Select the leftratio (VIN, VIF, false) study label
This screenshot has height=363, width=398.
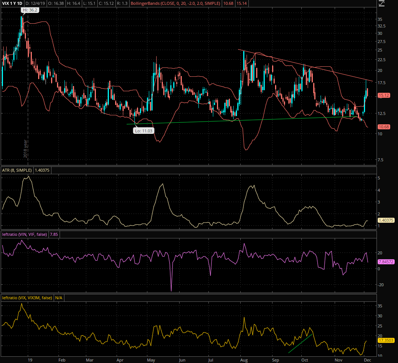(x=24, y=234)
